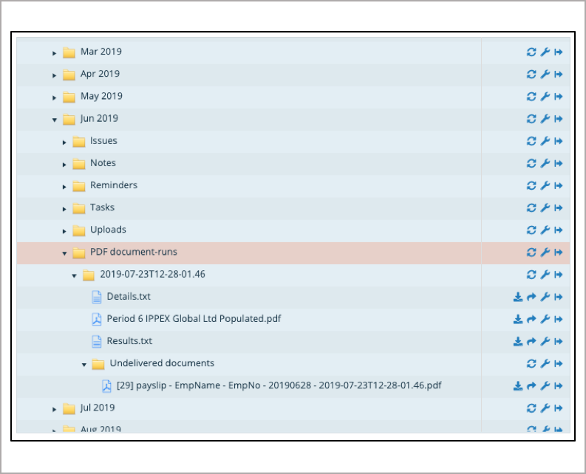Click export arrow for Undelivered documents folder

click(559, 363)
